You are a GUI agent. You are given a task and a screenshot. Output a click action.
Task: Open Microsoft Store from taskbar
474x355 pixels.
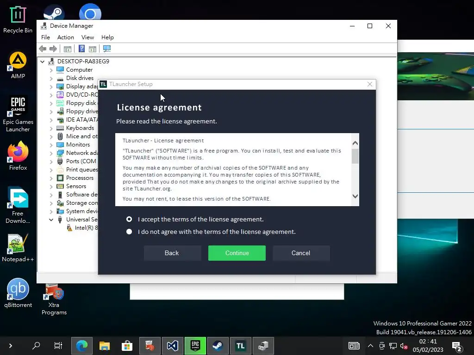coord(127,346)
